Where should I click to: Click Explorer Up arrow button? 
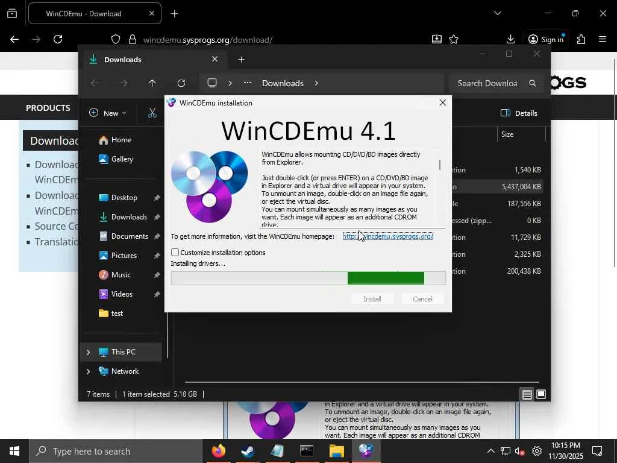pyautogui.click(x=152, y=83)
